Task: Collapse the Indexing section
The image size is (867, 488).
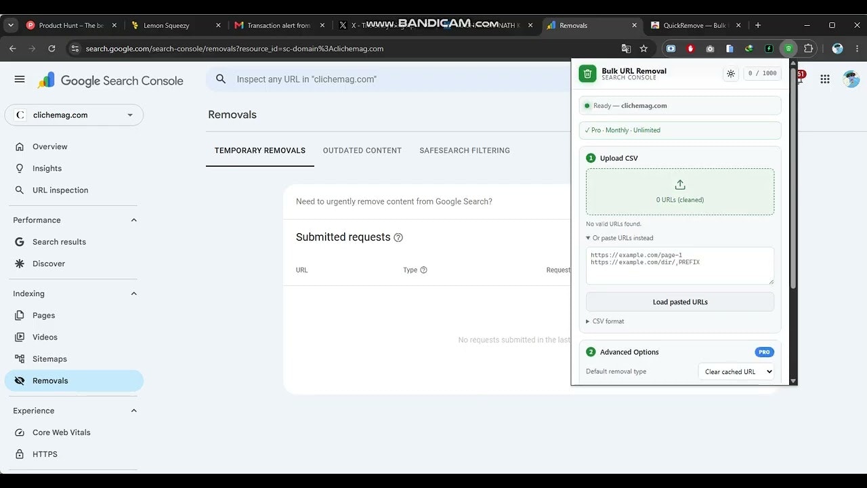Action: point(133,293)
